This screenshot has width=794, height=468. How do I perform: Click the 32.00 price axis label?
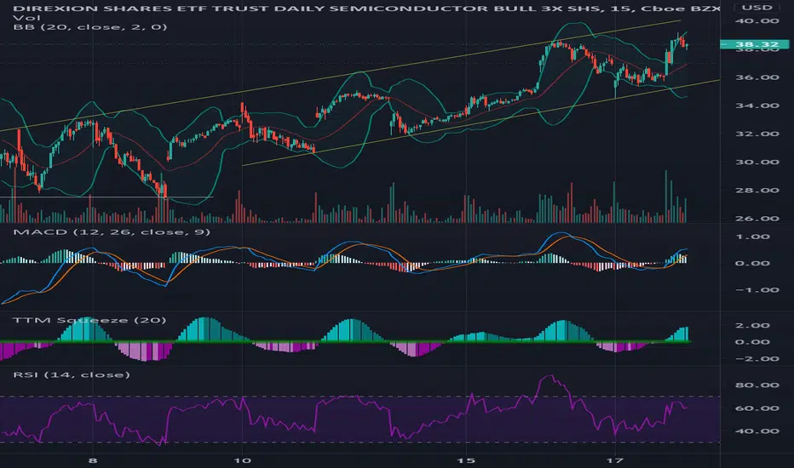pos(757,134)
